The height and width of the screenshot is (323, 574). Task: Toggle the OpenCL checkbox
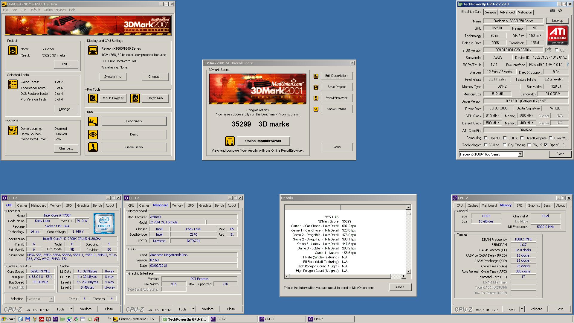pos(486,138)
